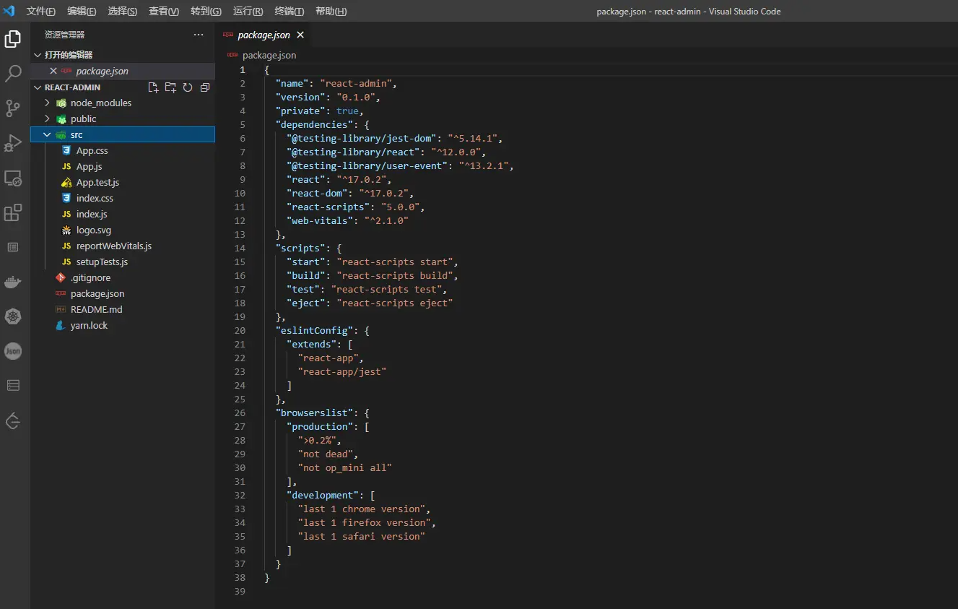Image resolution: width=958 pixels, height=609 pixels.
Task: Open App.js file in explorer
Action: [90, 167]
